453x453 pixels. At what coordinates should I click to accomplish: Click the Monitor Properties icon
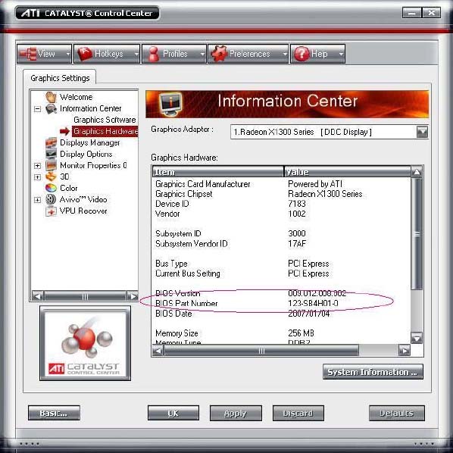pos(51,166)
